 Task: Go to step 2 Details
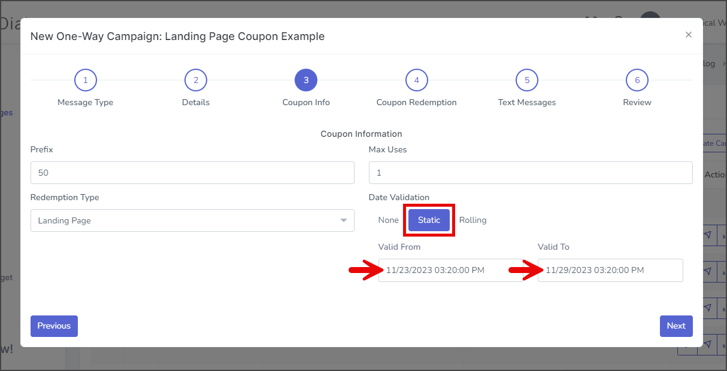(x=196, y=80)
